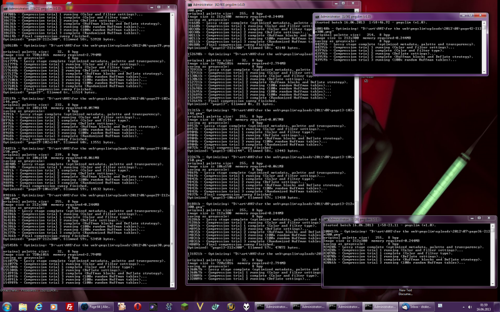
Task: Click scroll-down arrow in the [1/28] pngslim window
Action: [492, 283]
